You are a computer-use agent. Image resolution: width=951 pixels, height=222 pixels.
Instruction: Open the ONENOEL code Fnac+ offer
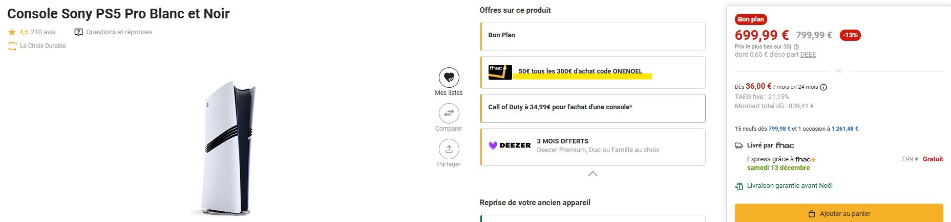593,72
